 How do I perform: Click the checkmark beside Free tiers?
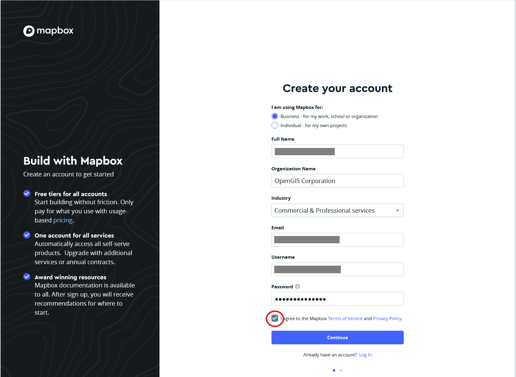[27, 194]
